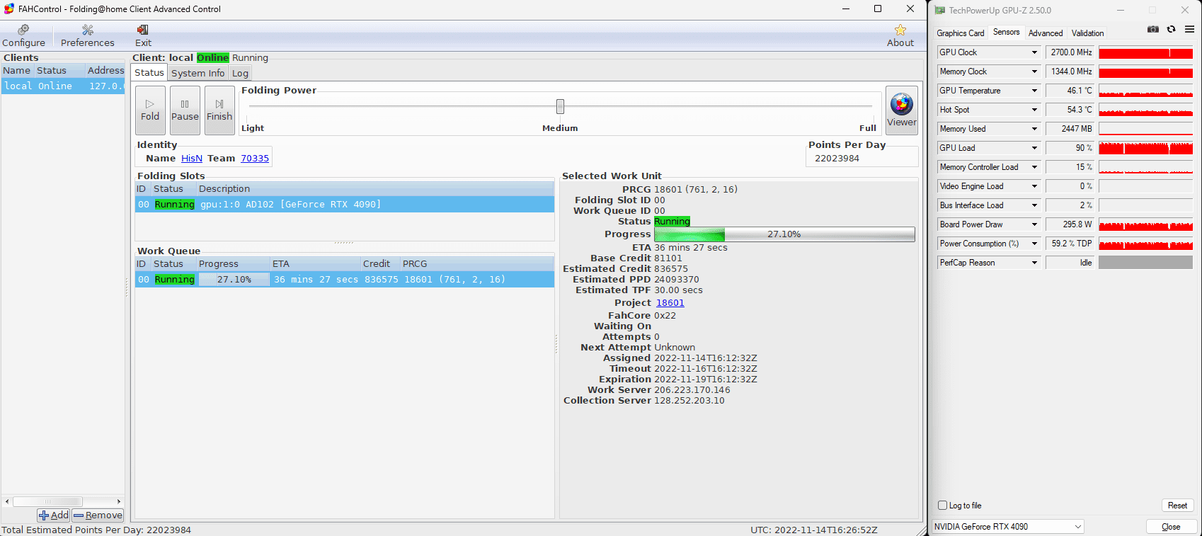
Task: Open the Graphics Card tab in GPU-Z
Action: click(x=961, y=33)
